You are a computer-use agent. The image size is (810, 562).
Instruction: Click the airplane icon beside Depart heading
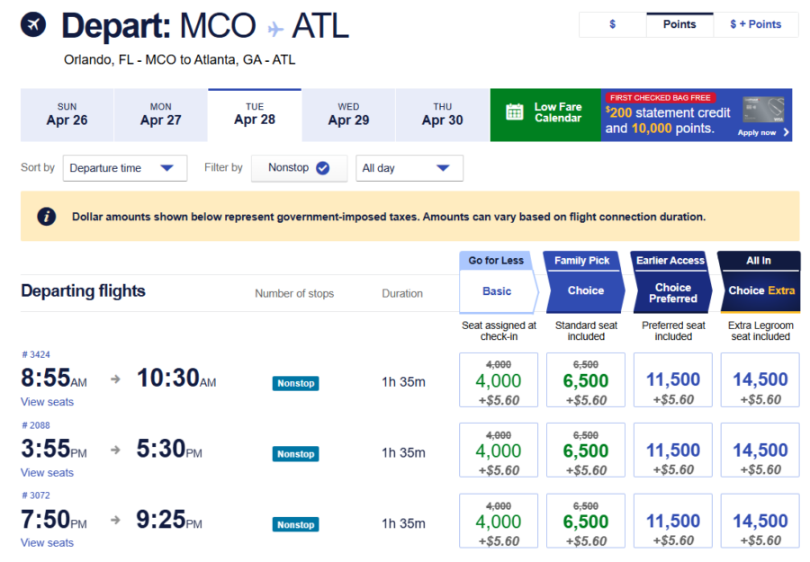click(x=31, y=25)
